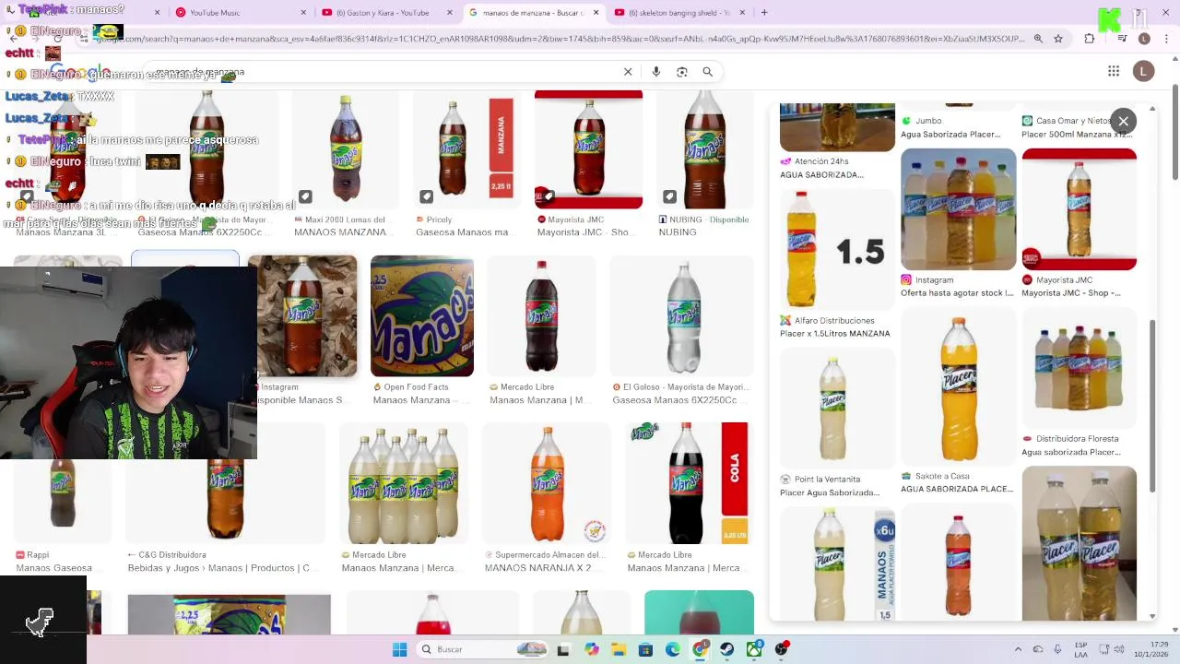
Task: Click the Atención 24hs AGUA SABORIZADA link
Action: tap(822, 168)
